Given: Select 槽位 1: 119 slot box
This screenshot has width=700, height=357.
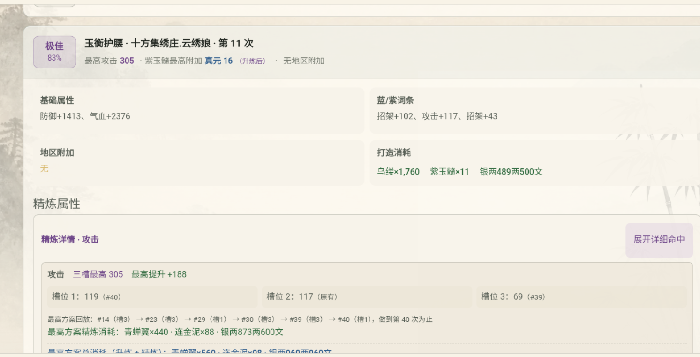Looking at the screenshot, I should pos(152,297).
